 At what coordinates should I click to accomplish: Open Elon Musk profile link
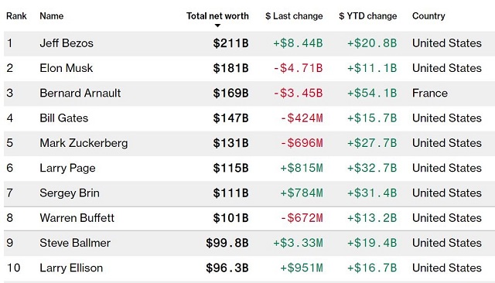[67, 68]
